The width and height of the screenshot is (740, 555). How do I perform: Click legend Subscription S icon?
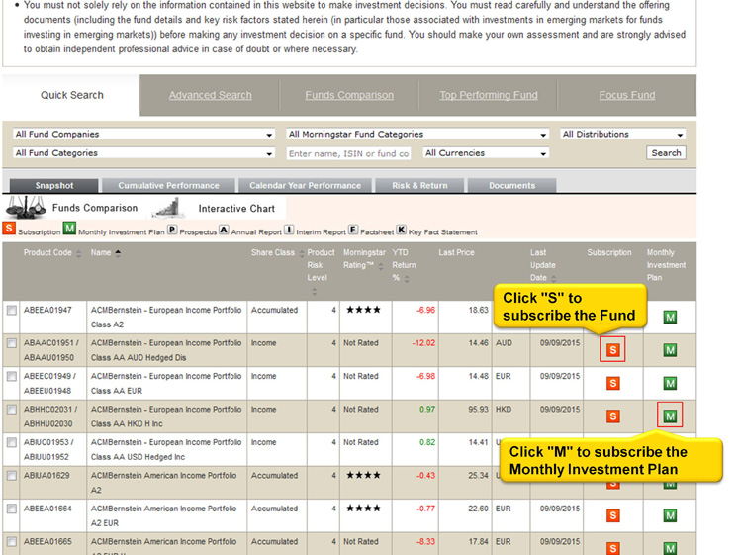pos(9,228)
